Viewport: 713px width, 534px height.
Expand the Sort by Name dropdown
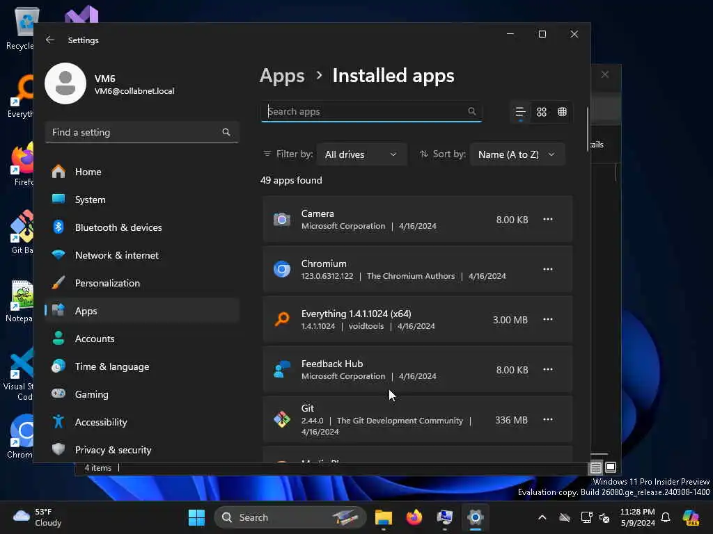pos(517,154)
